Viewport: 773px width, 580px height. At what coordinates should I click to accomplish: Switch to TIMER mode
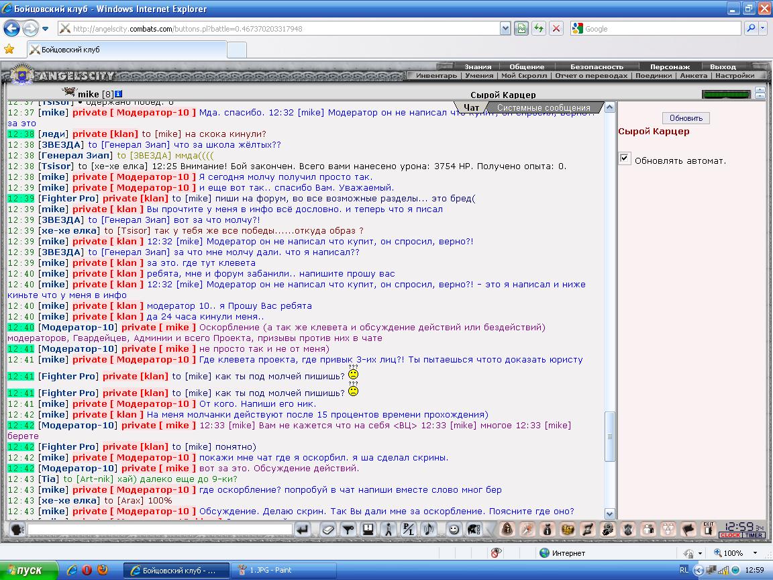[x=754, y=535]
